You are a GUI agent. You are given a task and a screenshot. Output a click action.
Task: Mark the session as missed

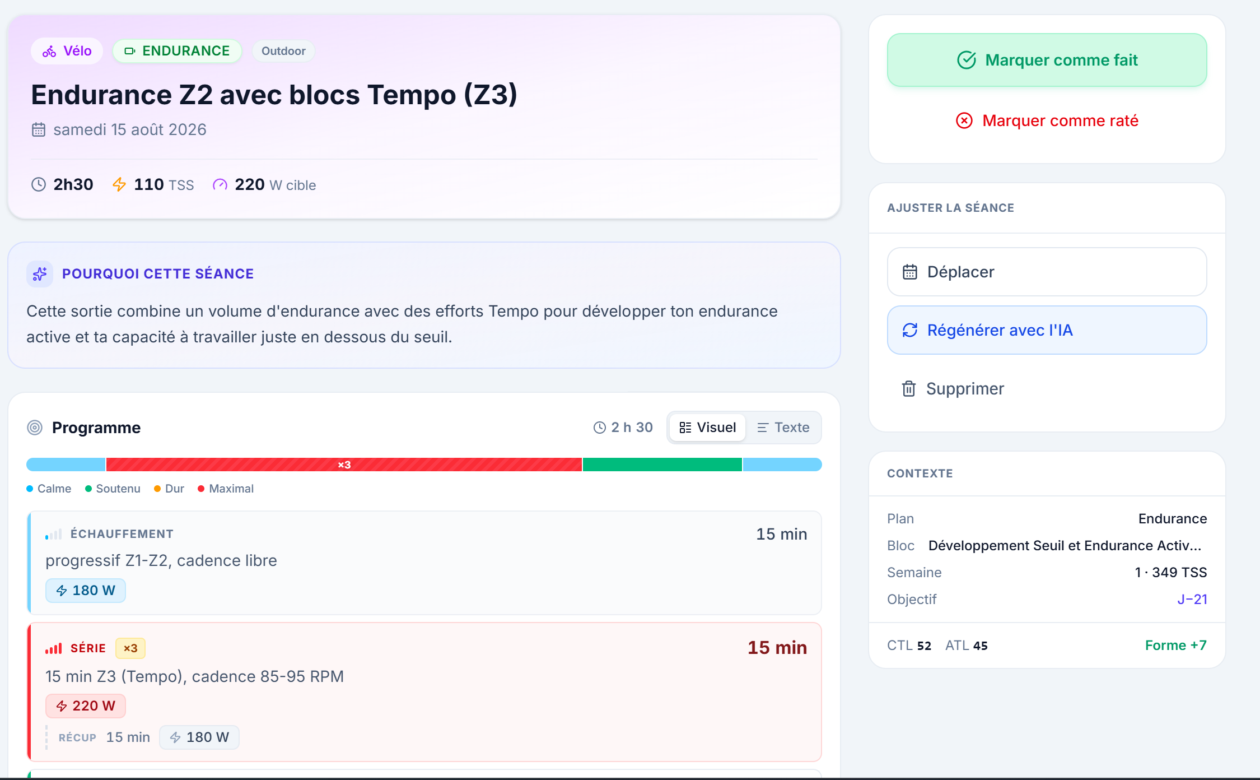click(x=1047, y=120)
